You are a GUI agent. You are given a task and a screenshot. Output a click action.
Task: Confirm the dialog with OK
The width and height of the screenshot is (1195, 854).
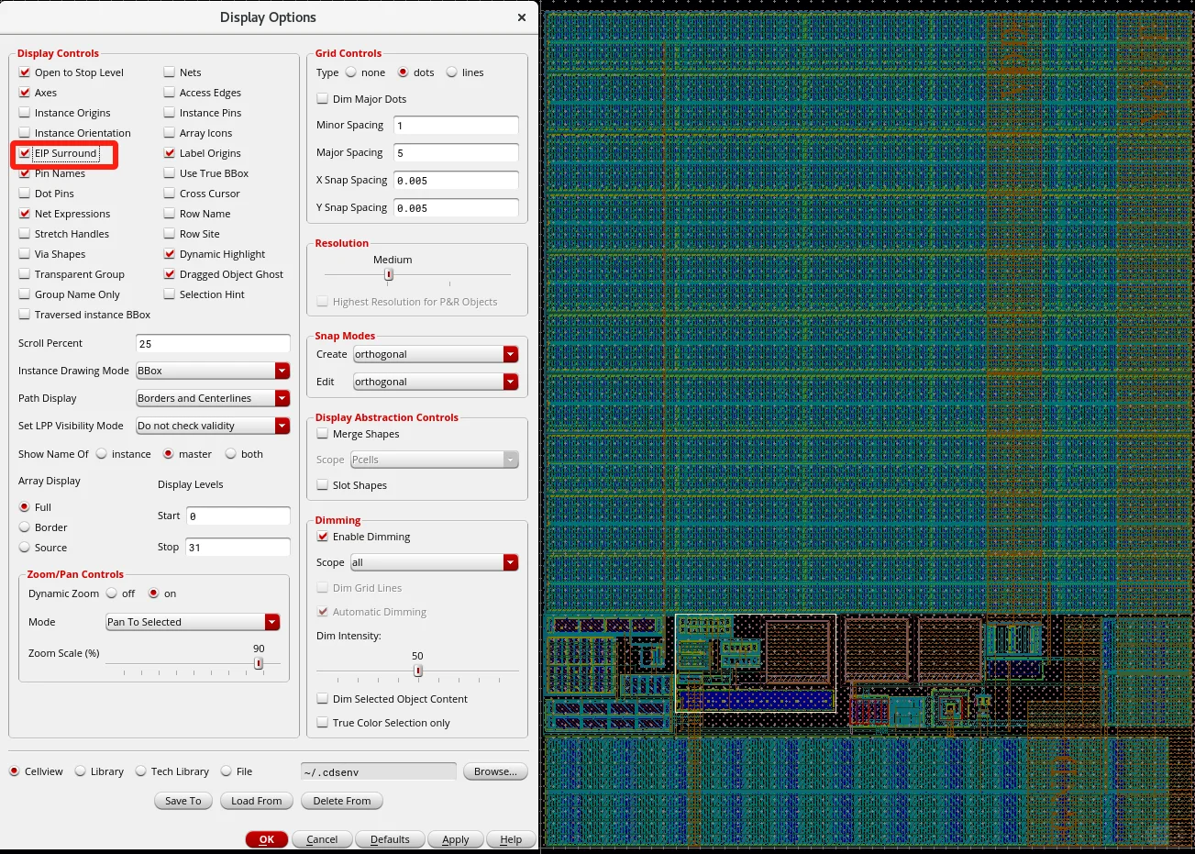click(x=267, y=839)
